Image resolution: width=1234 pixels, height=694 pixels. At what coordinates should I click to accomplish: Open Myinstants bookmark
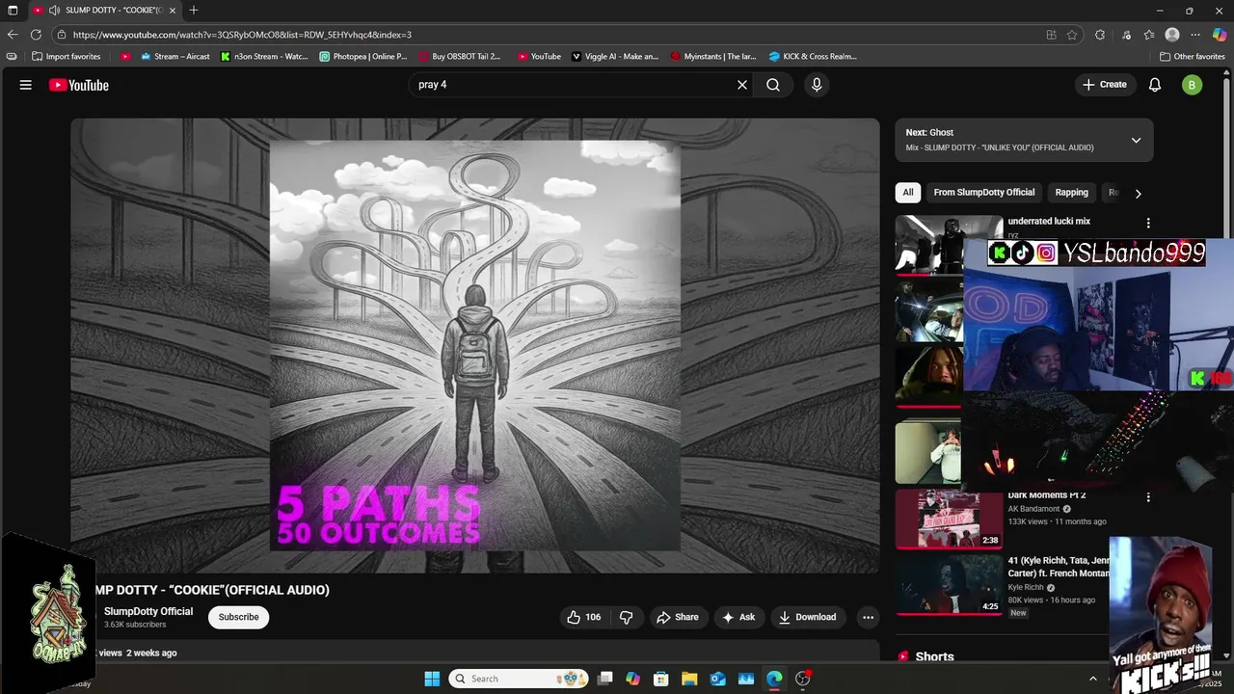tap(713, 56)
